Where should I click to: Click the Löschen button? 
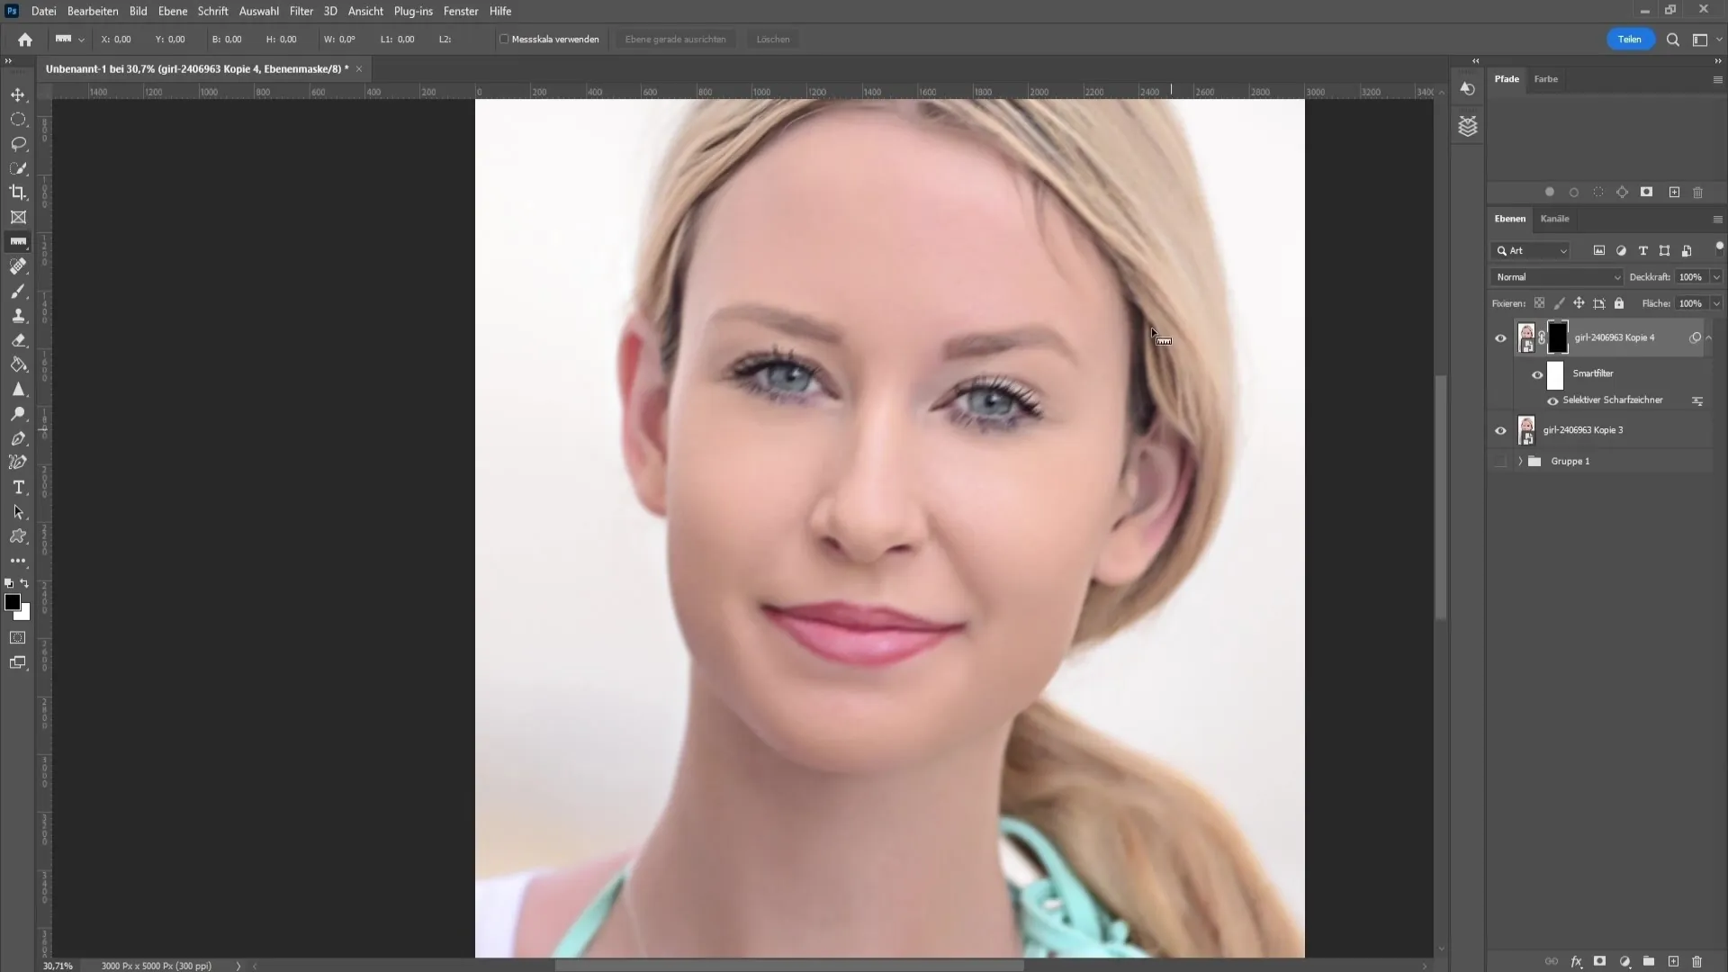tap(773, 40)
